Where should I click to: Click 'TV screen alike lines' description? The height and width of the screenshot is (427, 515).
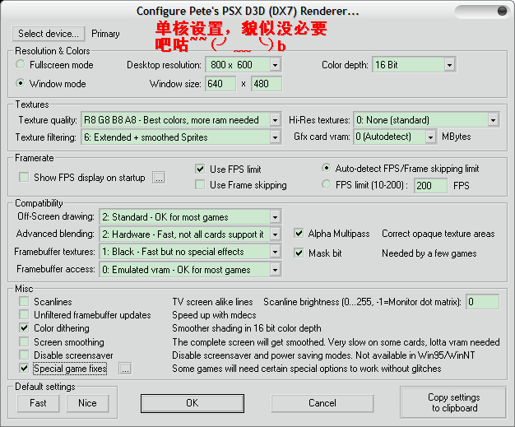pos(212,302)
